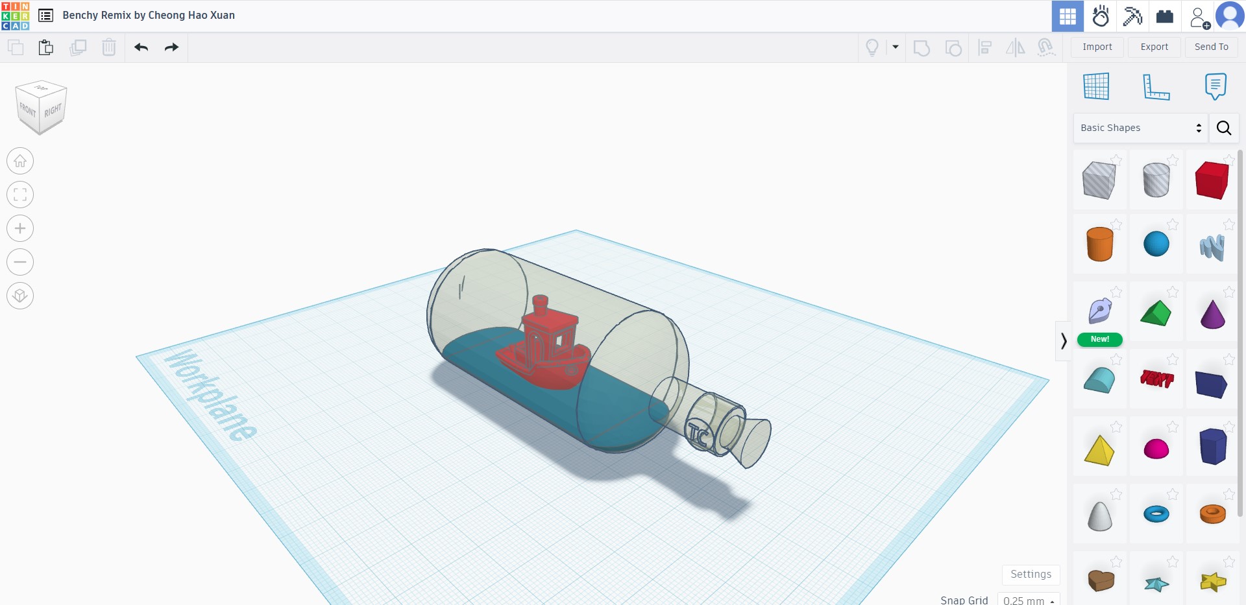
Task: Click the Import button
Action: 1097,47
